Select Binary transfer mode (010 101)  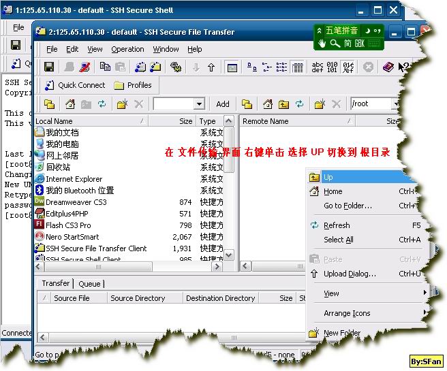(x=332, y=67)
